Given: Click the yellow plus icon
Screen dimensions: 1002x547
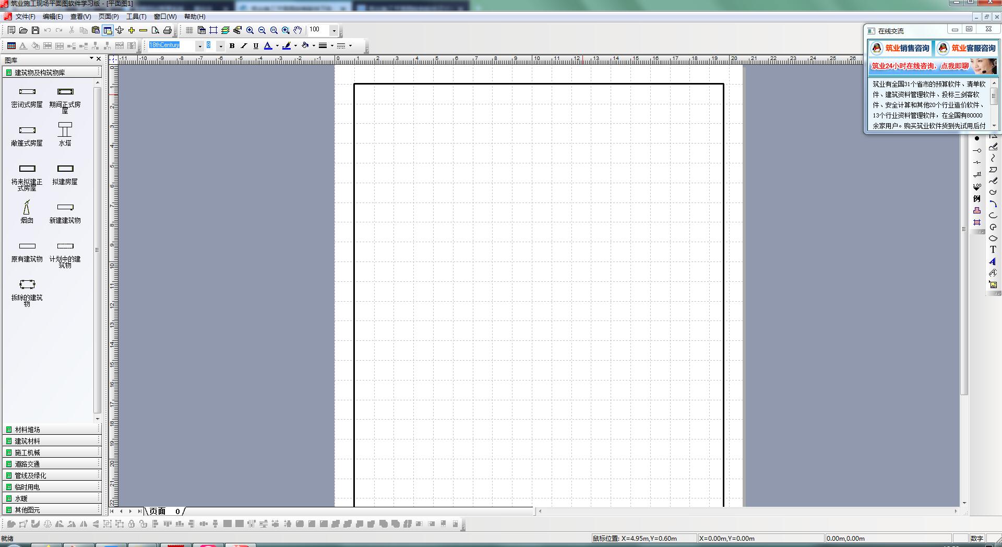Looking at the screenshot, I should tap(132, 30).
